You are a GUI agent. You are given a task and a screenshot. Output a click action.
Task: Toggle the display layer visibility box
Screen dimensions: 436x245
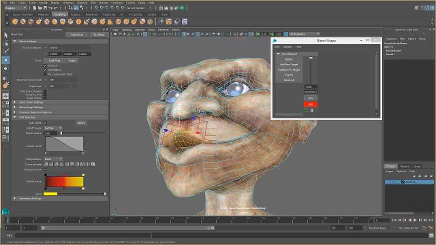pyautogui.click(x=388, y=182)
